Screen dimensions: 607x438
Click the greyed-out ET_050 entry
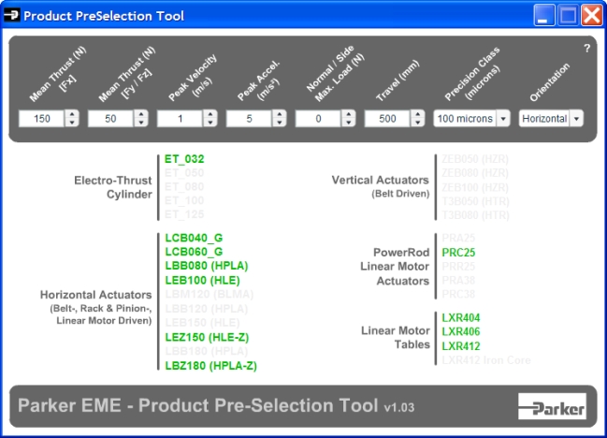click(x=184, y=173)
